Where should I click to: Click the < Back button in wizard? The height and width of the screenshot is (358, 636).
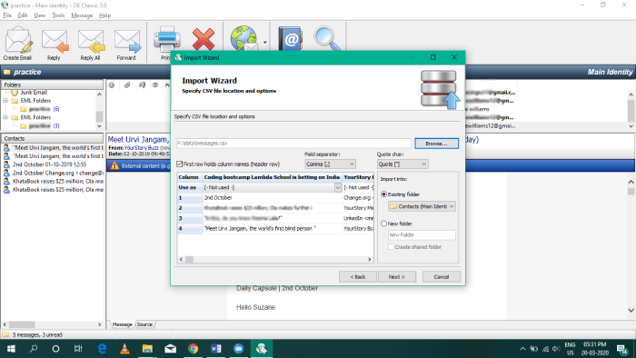pos(358,277)
